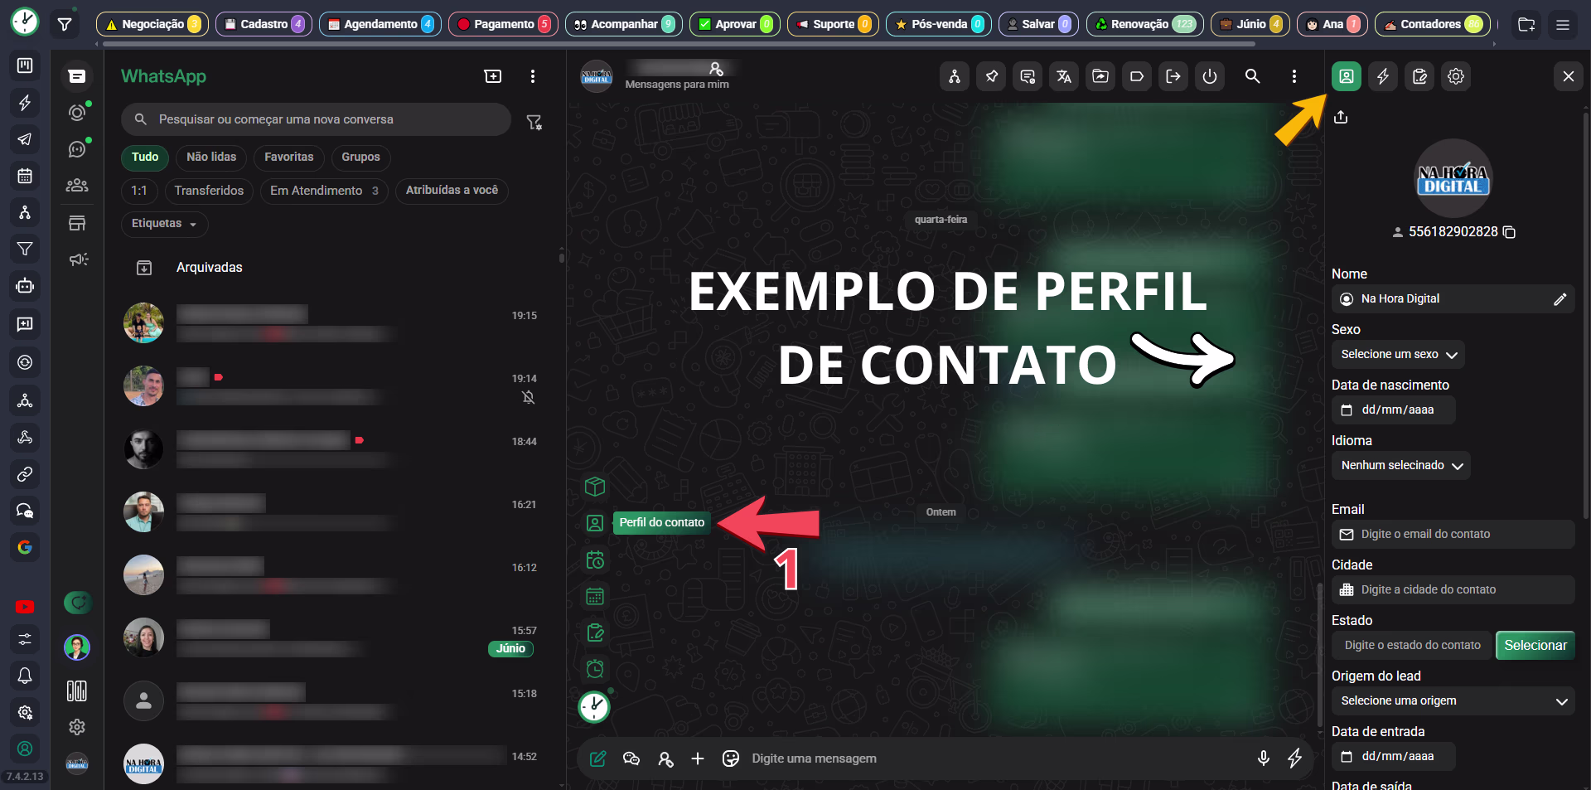Screen dimensions: 1591x790
Task: Open the Negociação tab
Action: 152,24
